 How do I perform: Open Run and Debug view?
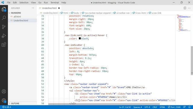pyautogui.click(x=4, y=36)
